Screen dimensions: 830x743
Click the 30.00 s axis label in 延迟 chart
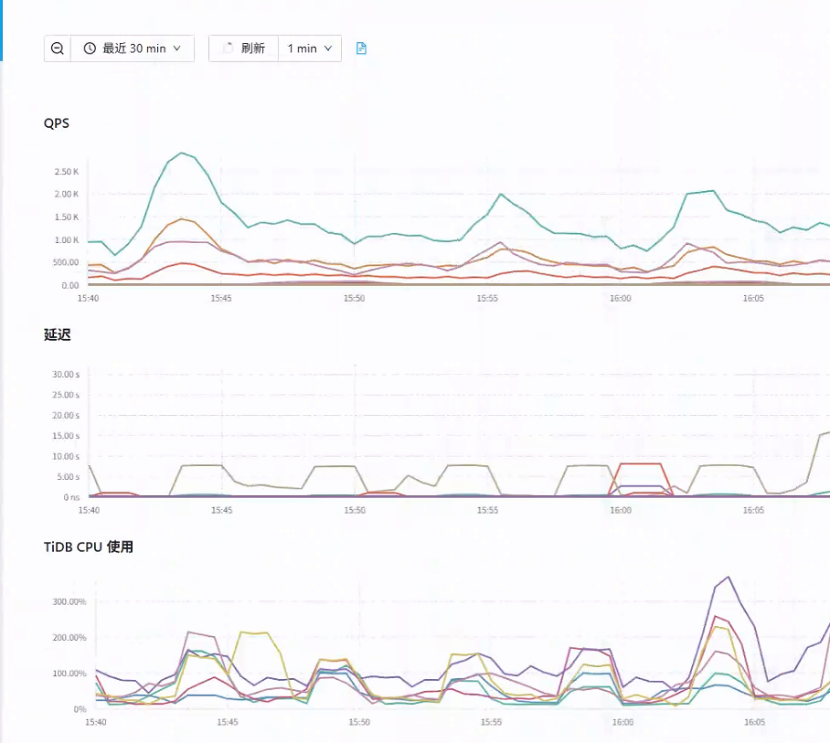[67, 375]
